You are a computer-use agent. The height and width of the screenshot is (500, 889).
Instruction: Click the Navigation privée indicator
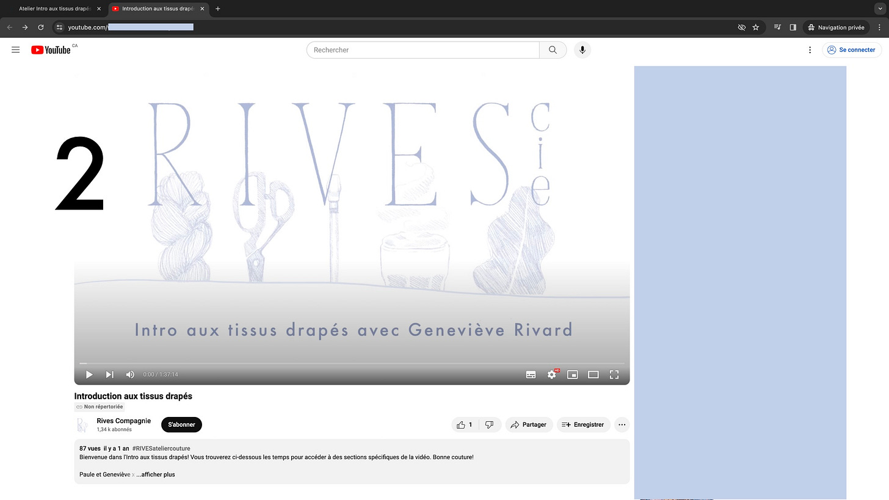tap(836, 27)
